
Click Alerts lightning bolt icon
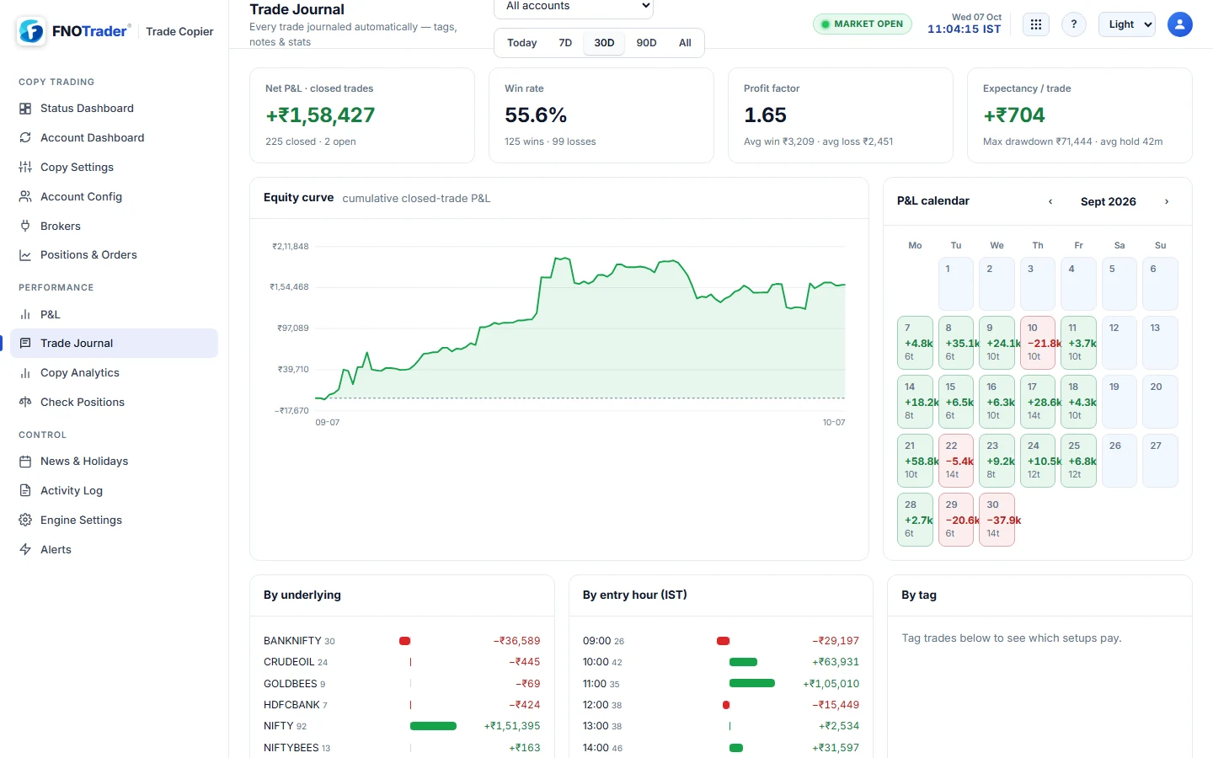click(x=25, y=550)
